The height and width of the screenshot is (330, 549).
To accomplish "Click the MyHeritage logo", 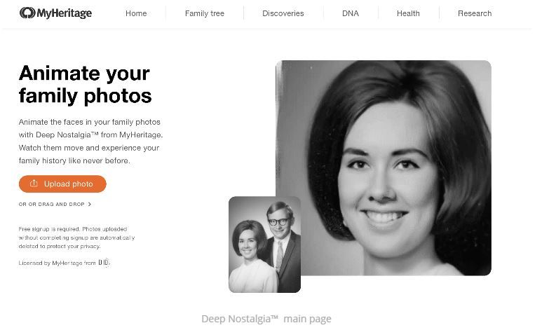I will (55, 13).
